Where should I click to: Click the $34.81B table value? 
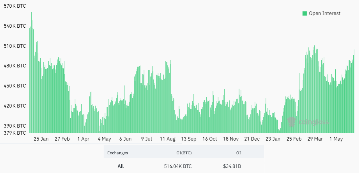click(x=232, y=166)
